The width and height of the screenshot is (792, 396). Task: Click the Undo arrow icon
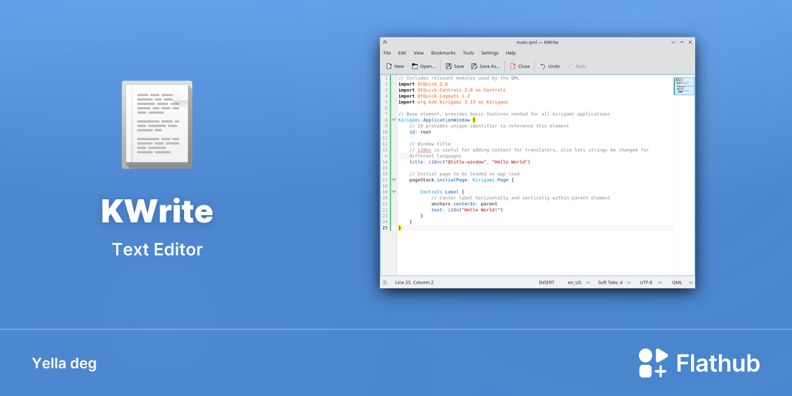coord(543,66)
